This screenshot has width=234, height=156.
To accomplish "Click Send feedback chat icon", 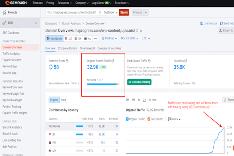I will (222, 23).
